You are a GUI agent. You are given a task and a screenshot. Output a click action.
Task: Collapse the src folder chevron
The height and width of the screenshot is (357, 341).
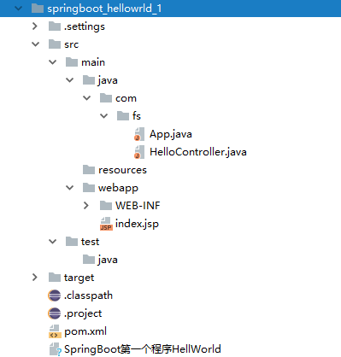point(35,44)
